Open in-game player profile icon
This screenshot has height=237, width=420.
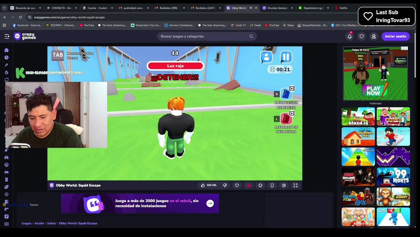click(x=266, y=57)
